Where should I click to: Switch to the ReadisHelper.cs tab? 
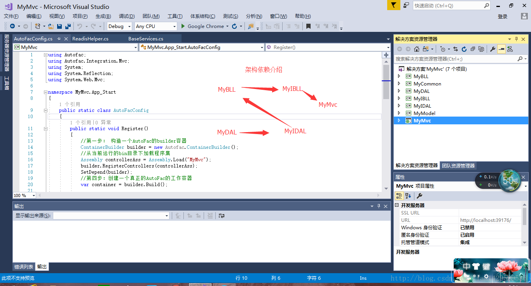(90, 39)
